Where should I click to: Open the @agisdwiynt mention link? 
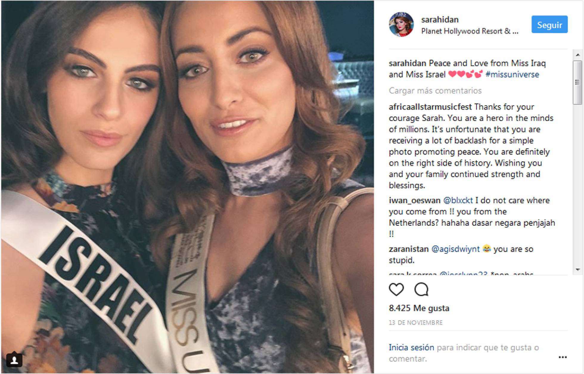456,249
